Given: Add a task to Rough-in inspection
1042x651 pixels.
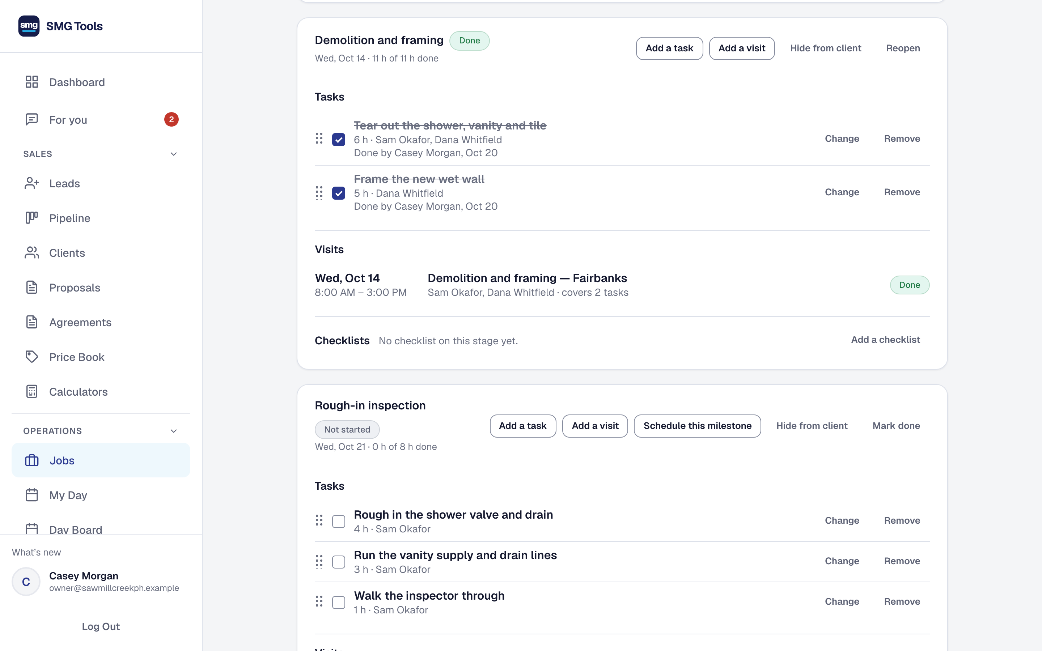Looking at the screenshot, I should 523,426.
